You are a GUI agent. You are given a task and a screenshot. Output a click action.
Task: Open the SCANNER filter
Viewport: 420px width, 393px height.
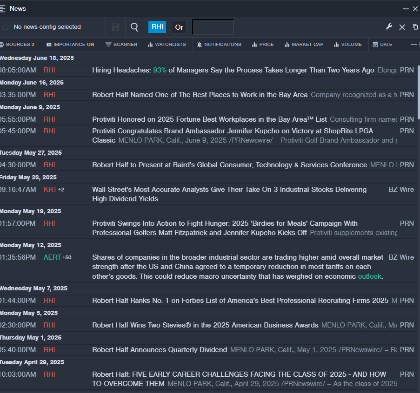(x=121, y=45)
